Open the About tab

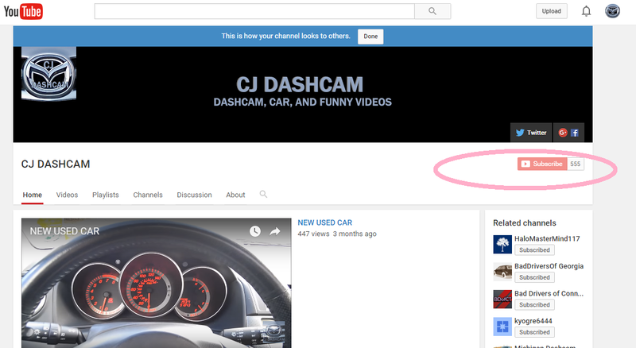click(x=235, y=195)
